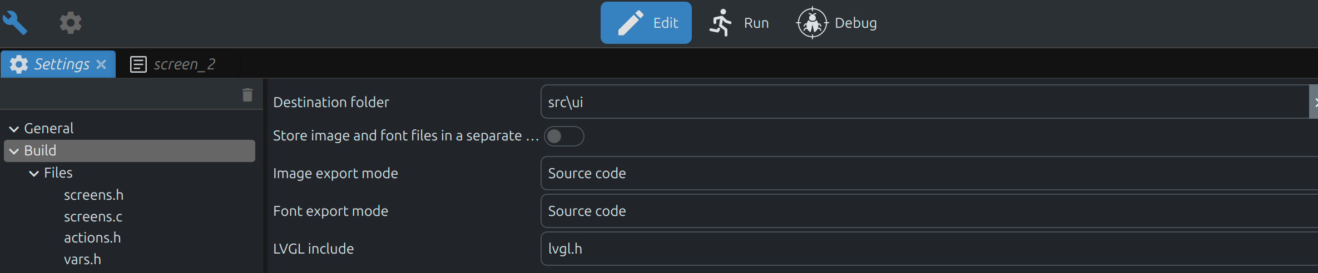Screen dimensions: 1318x273
Task: Click the wrench build icon
Action: (x=14, y=23)
